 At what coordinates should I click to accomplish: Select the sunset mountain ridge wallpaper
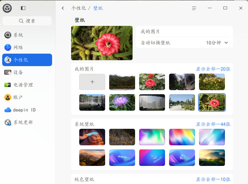click(x=92, y=157)
